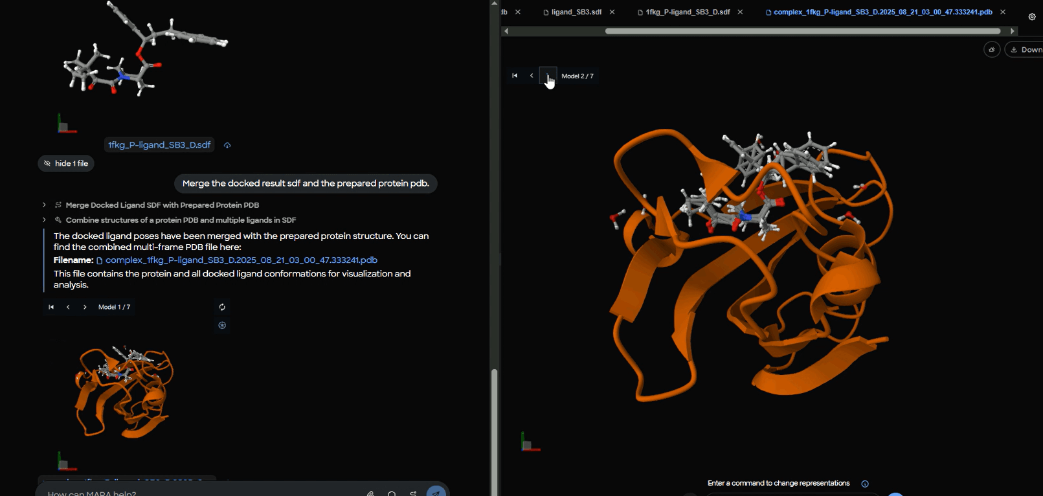Click the upload icon next to 1fkg_P-ligand_SB3_D.sdf
The height and width of the screenshot is (496, 1043).
[227, 145]
